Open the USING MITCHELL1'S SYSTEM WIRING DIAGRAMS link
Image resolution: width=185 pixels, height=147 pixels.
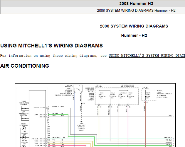(147, 56)
